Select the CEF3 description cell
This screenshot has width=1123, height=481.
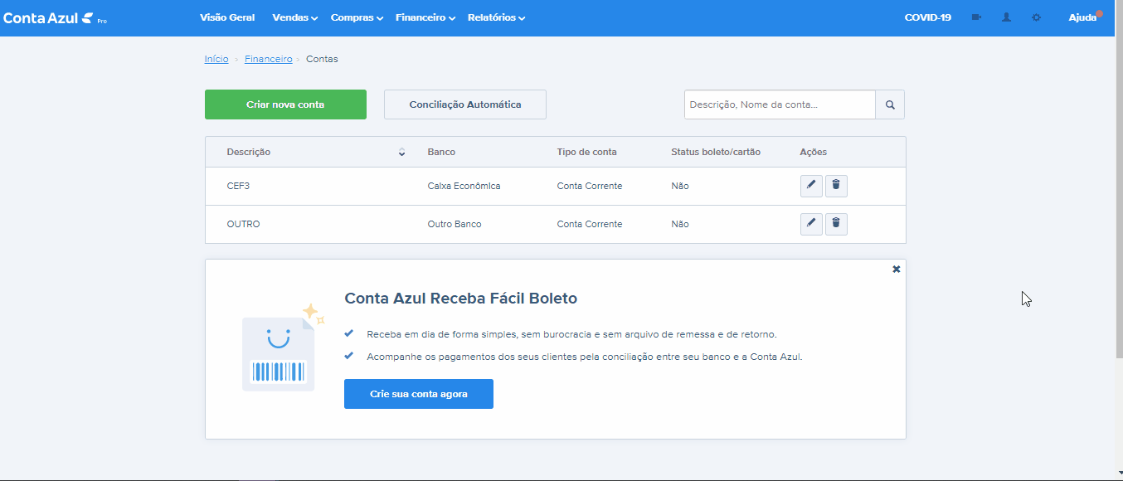click(238, 186)
